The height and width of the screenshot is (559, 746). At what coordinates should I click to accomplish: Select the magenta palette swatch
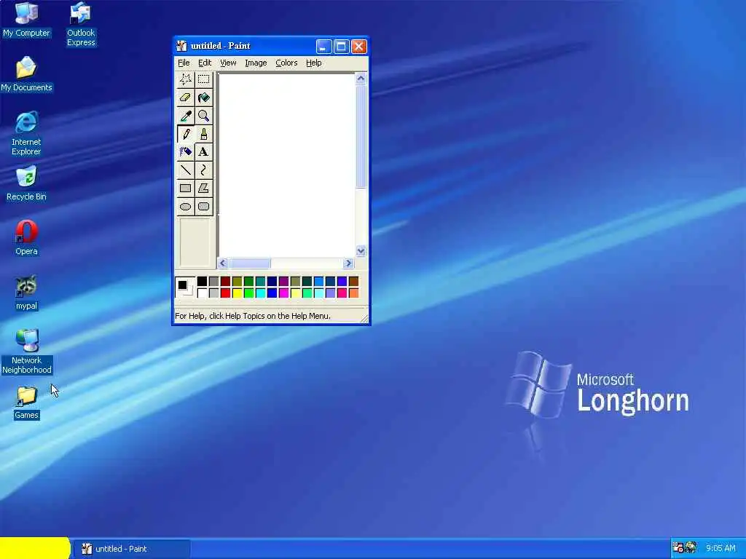tap(283, 293)
